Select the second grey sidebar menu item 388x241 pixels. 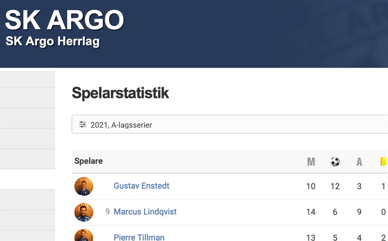pyautogui.click(x=28, y=98)
